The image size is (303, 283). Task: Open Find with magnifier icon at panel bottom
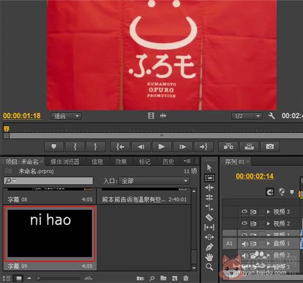click(152, 278)
